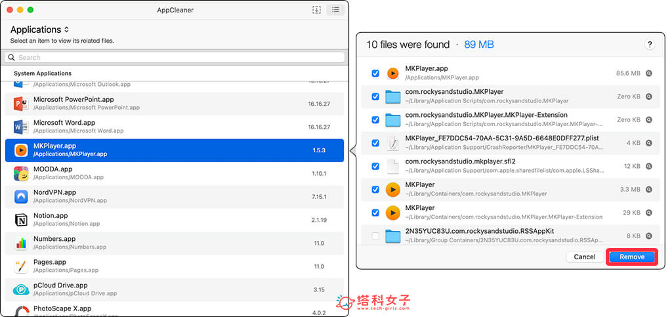Screen dimensions: 672x317
Task: Reveal 3.3 MB MKPlayer container in Finder
Action: tap(649, 189)
